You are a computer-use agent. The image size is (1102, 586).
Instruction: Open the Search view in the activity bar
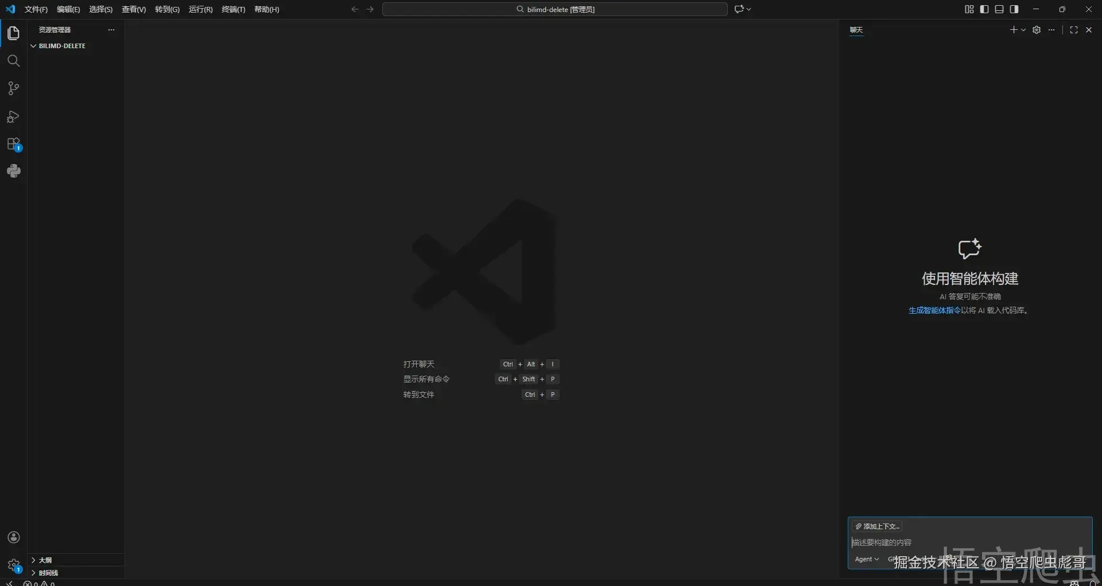coord(13,61)
